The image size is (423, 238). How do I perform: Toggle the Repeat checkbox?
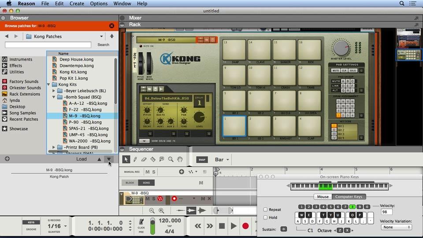pos(265,209)
